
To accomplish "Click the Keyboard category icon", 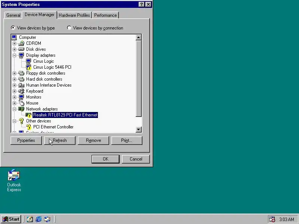I will pos(21,91).
